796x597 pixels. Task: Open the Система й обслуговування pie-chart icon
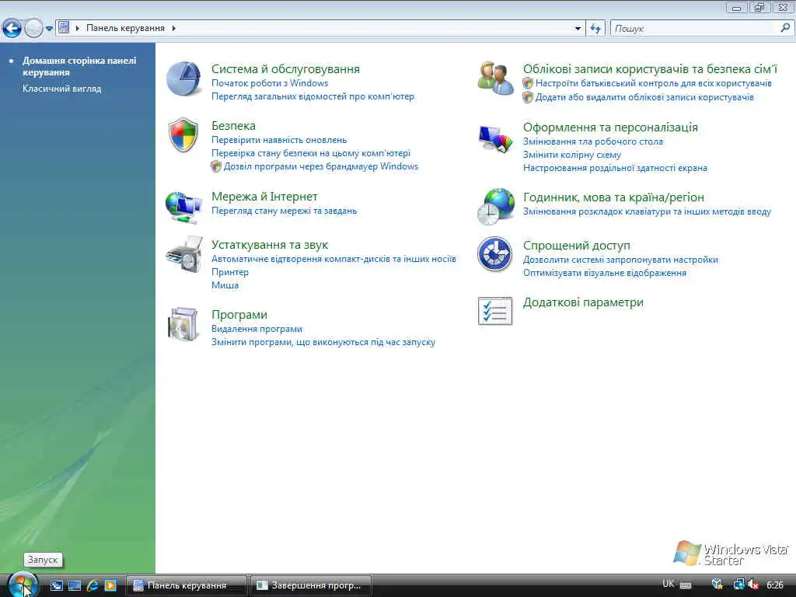183,79
